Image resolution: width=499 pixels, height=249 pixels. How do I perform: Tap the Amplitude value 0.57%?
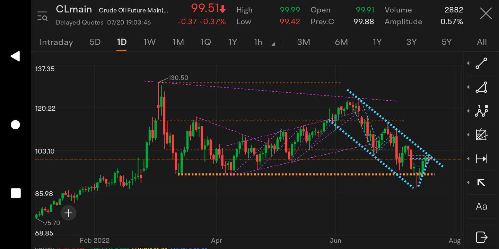click(452, 22)
